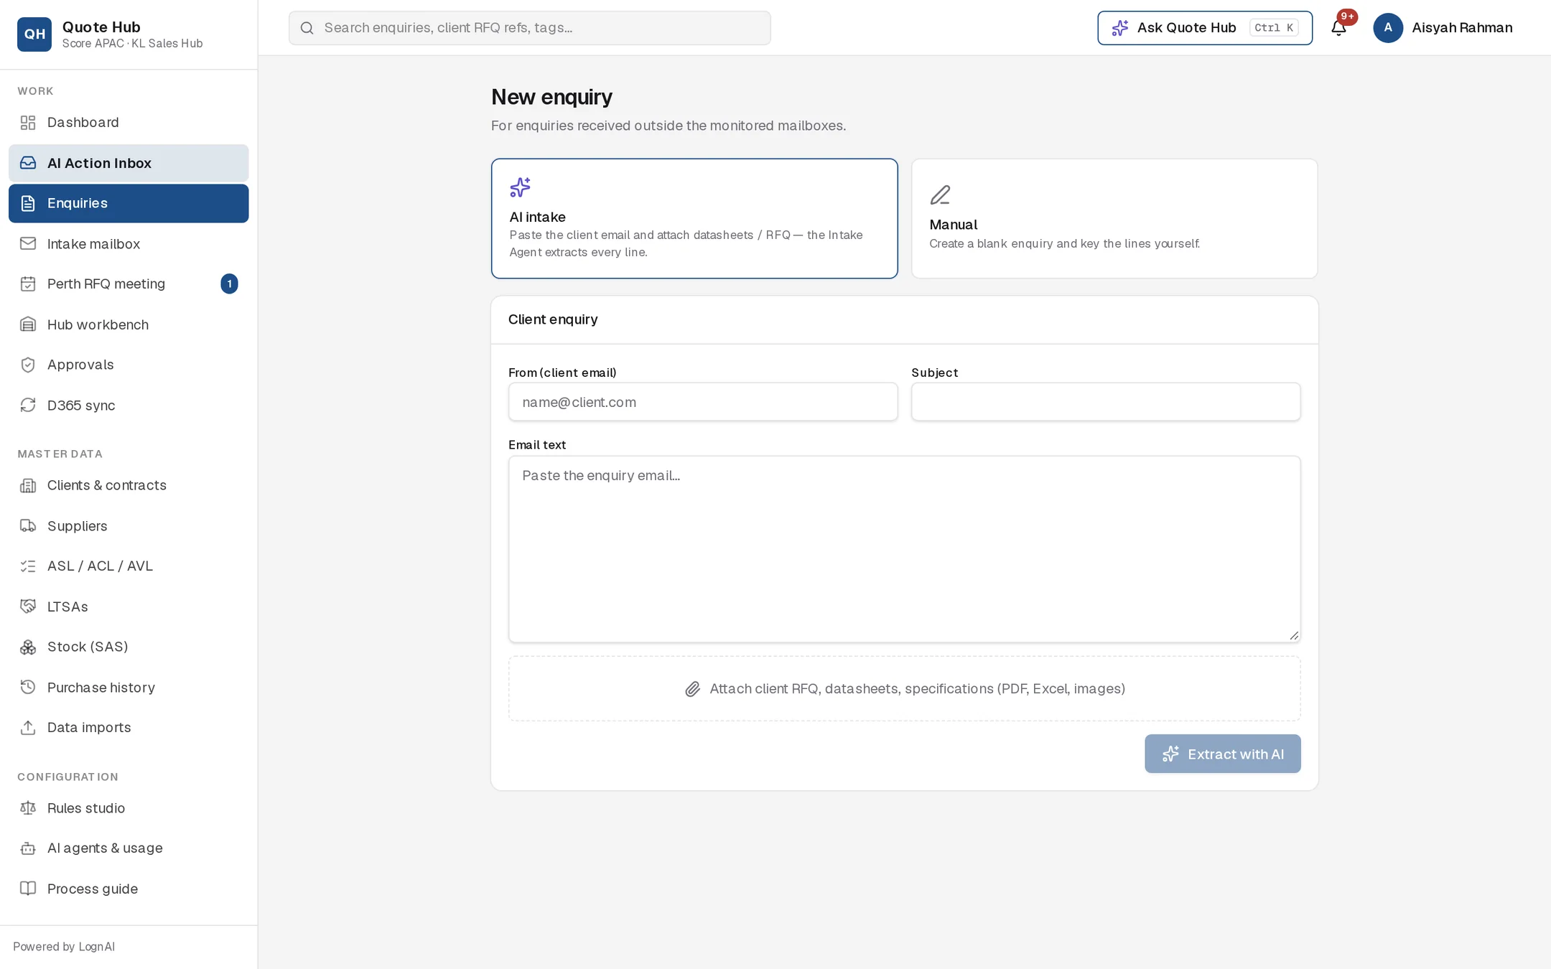
Task: Click the Extract with AI button
Action: click(x=1222, y=754)
